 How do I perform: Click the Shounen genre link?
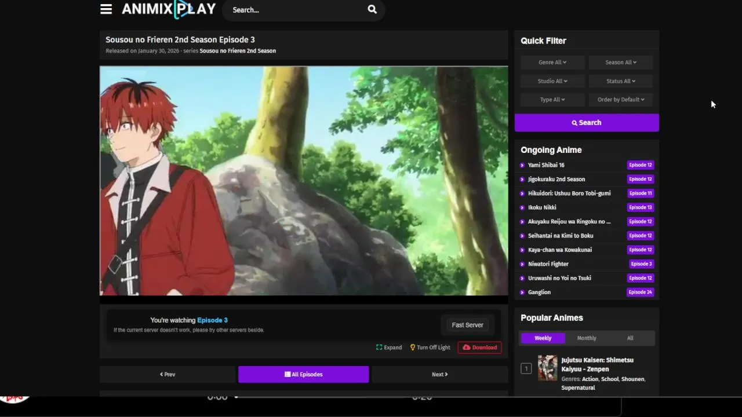pos(632,379)
